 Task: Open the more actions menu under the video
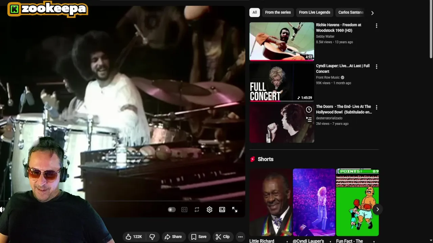click(241, 237)
